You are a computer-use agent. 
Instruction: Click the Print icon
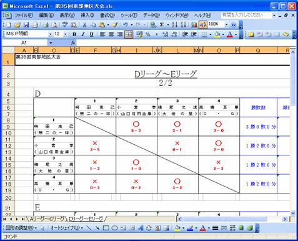coord(46,25)
